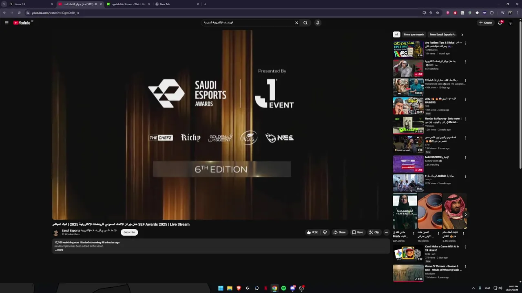
Task: Open File Explorer from the taskbar
Action: click(230, 288)
